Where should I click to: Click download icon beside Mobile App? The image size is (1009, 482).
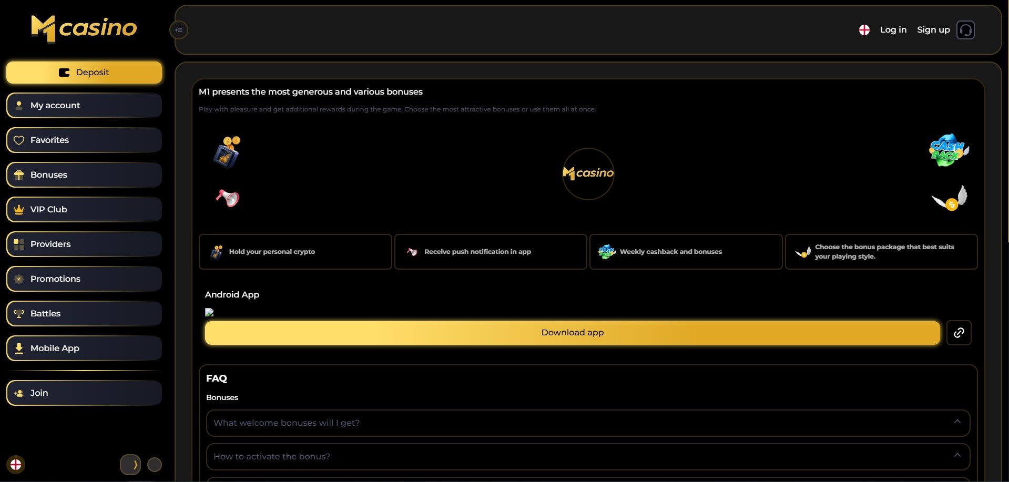point(19,348)
